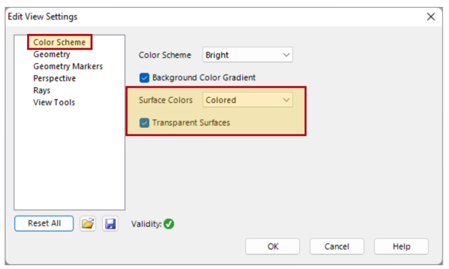
Task: Switch to Perspective settings
Action: coord(55,78)
